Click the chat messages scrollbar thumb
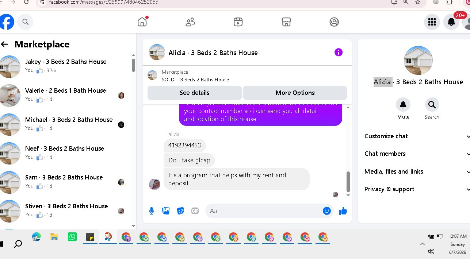The height and width of the screenshot is (259, 470). 348,182
